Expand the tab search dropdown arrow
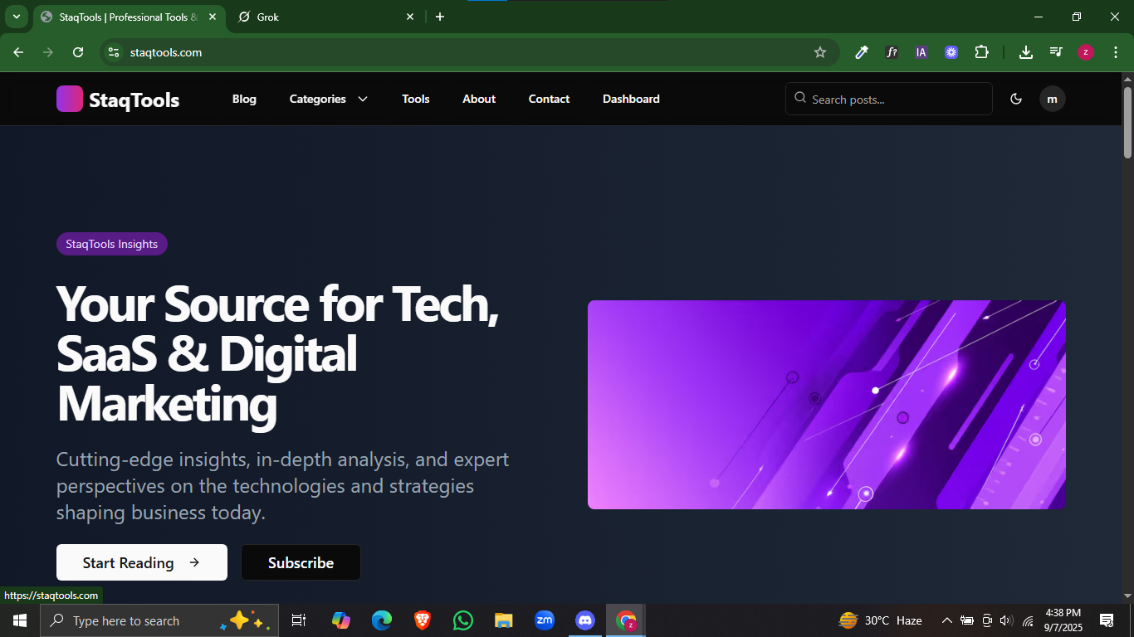This screenshot has width=1134, height=637. click(x=16, y=17)
